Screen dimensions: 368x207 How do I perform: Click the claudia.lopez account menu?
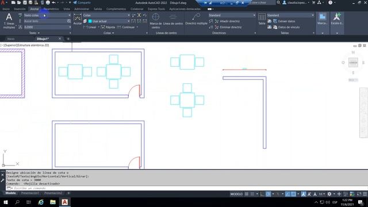[296, 2]
